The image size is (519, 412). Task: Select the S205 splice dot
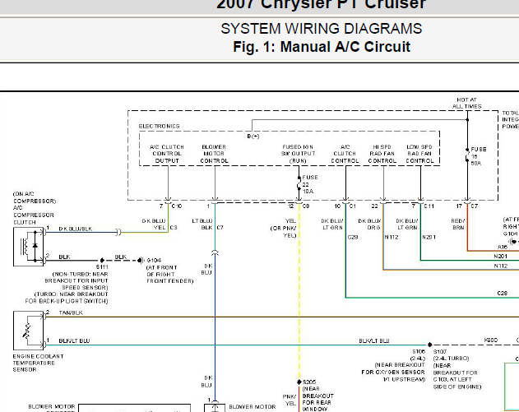tap(299, 382)
